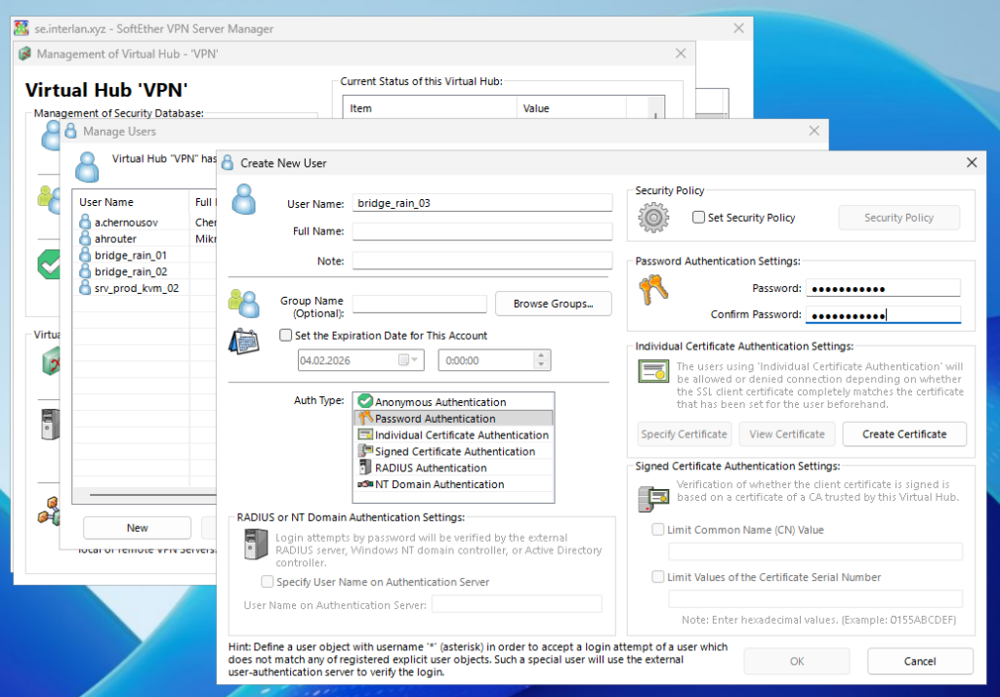Click the Create Certificate button
This screenshot has width=1000, height=697.
click(904, 433)
